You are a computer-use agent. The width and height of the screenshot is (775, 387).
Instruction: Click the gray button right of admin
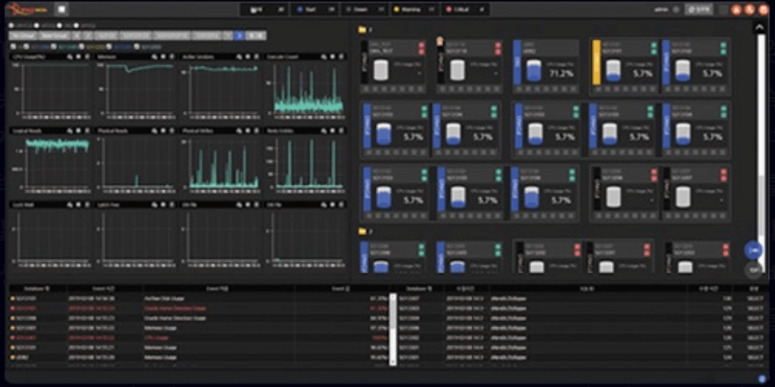[698, 10]
